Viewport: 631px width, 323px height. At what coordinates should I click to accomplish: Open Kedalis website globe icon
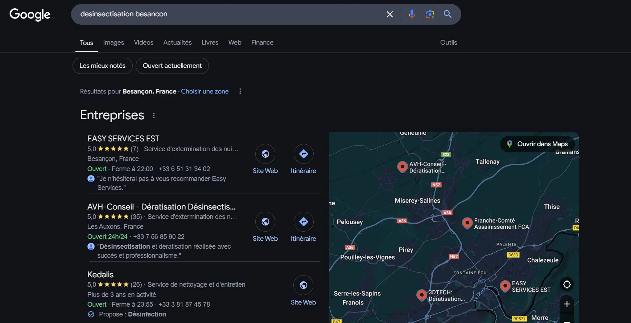[303, 285]
